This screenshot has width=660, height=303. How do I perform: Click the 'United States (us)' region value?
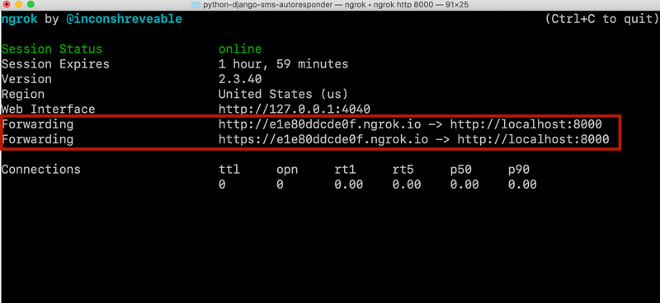pos(283,94)
